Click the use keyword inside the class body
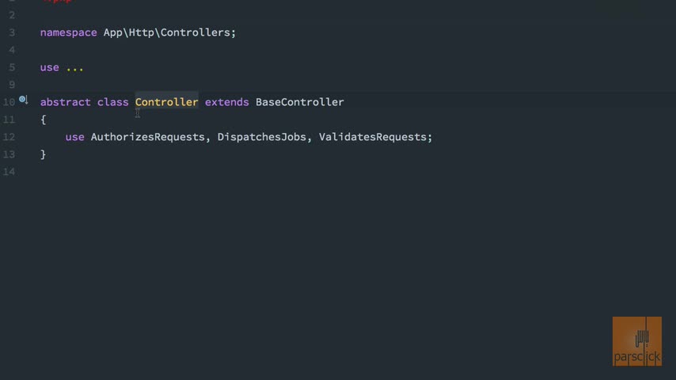 [74, 137]
